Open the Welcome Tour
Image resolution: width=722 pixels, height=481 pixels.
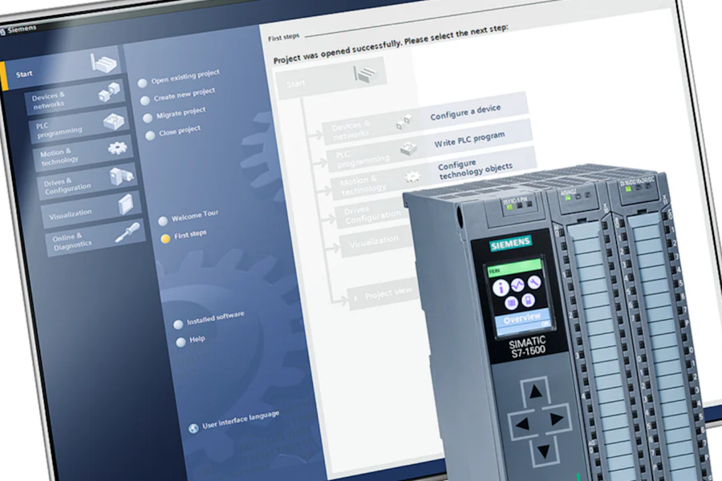point(194,216)
